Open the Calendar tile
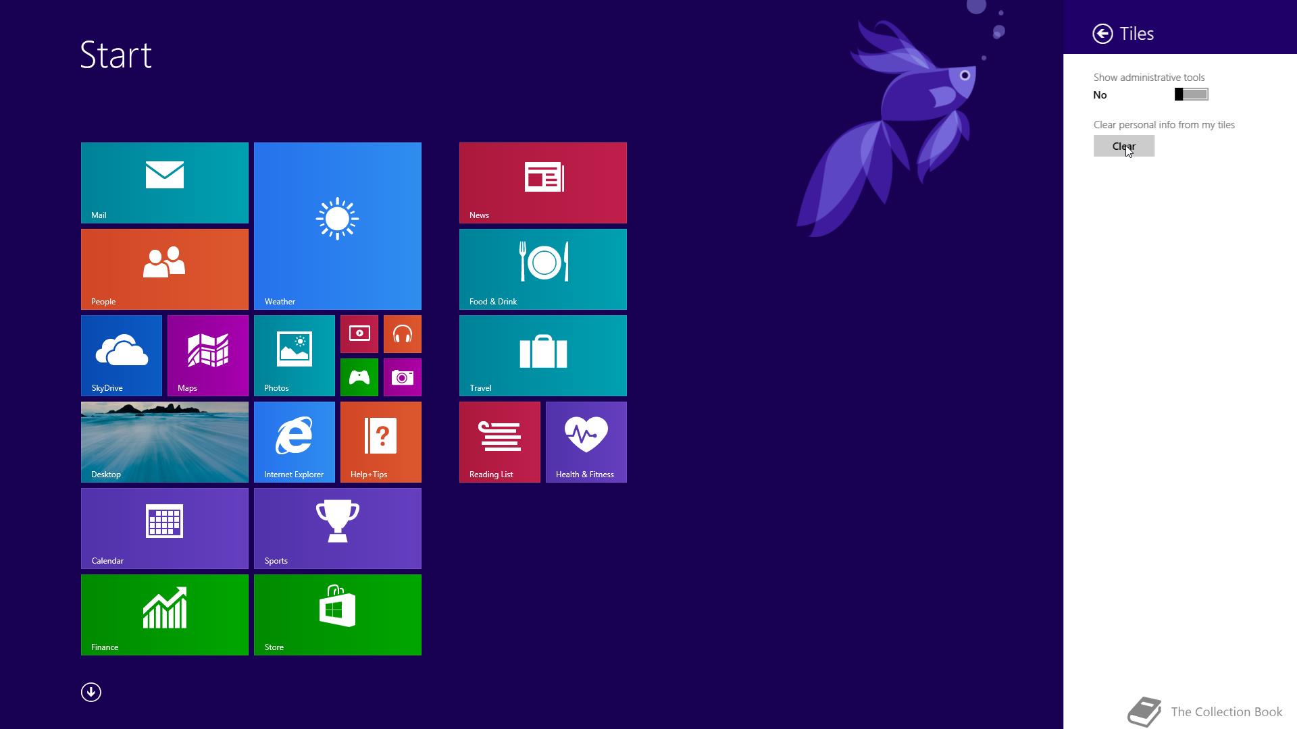 coord(165,529)
